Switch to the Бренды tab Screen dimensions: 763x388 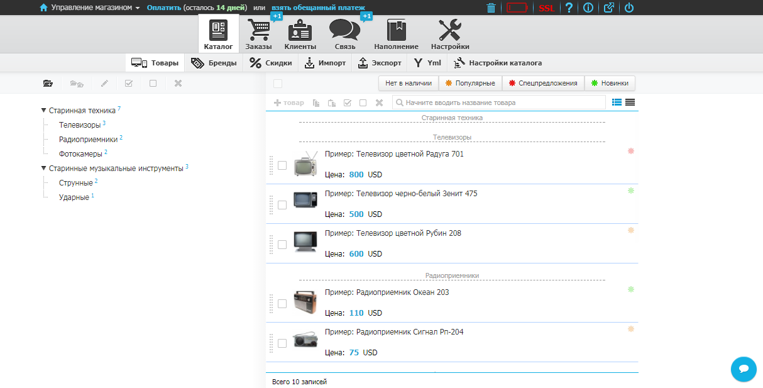click(x=214, y=63)
